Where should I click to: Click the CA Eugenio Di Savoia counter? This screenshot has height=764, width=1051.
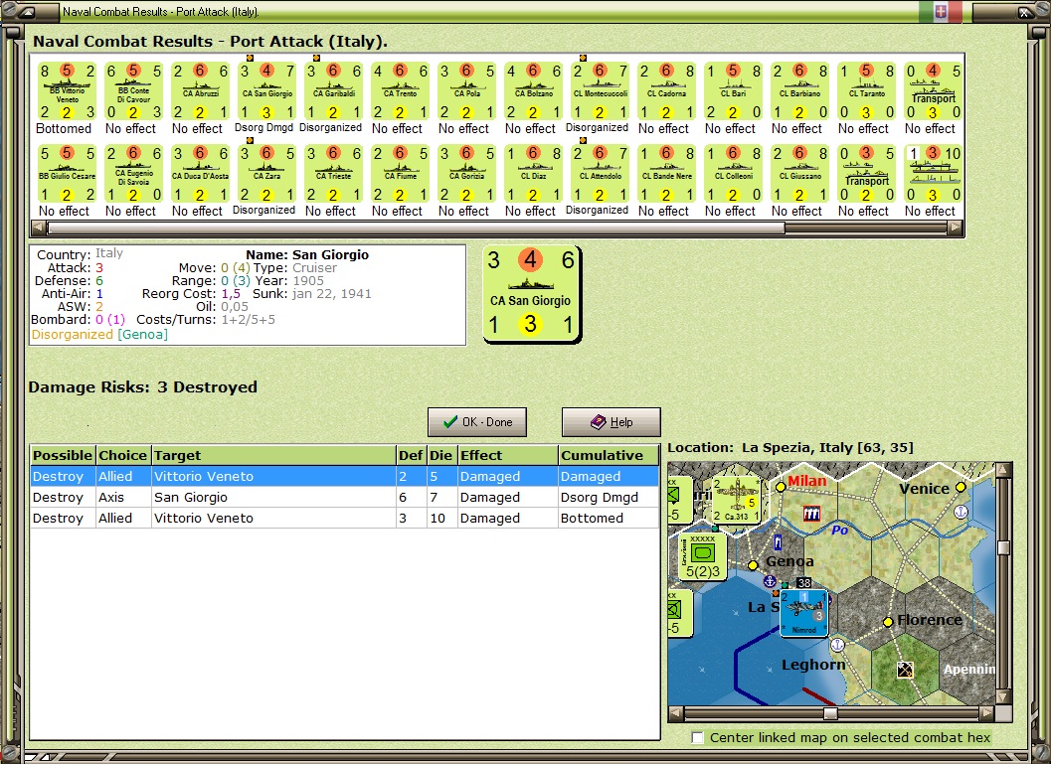[x=133, y=174]
